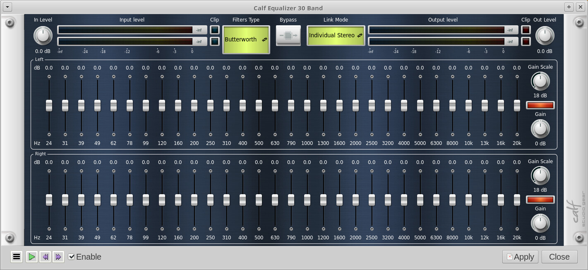Click the Right channel 8000 Hz slider handle
Screen dimensions: 588x270
pyautogui.click(x=452, y=200)
